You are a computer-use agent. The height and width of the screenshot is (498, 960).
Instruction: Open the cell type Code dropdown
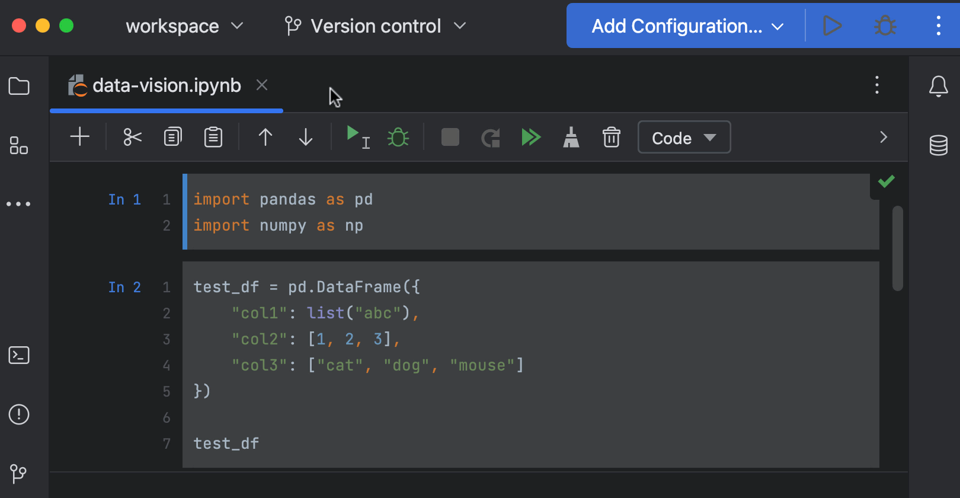pyautogui.click(x=684, y=138)
